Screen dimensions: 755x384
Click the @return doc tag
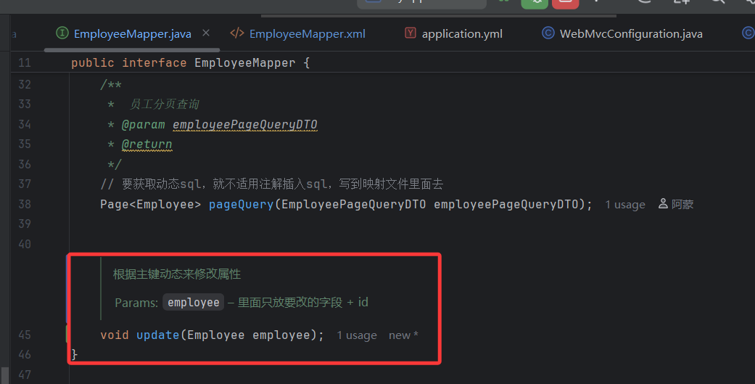(x=147, y=144)
